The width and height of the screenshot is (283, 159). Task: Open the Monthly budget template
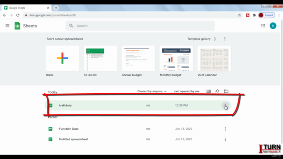[x=176, y=58]
